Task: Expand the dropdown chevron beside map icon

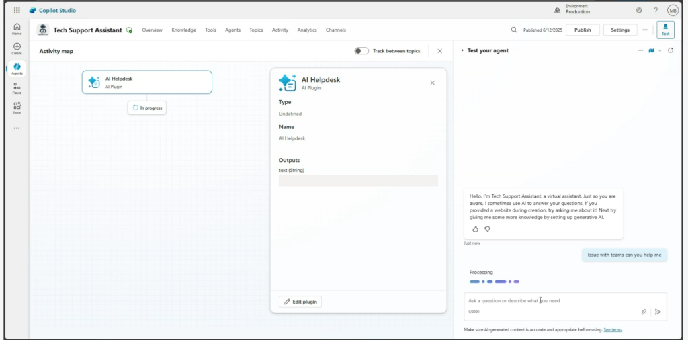Action: click(x=660, y=51)
